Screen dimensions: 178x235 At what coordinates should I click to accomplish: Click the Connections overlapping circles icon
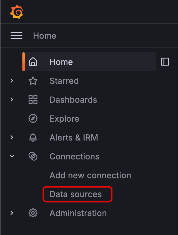click(33, 156)
